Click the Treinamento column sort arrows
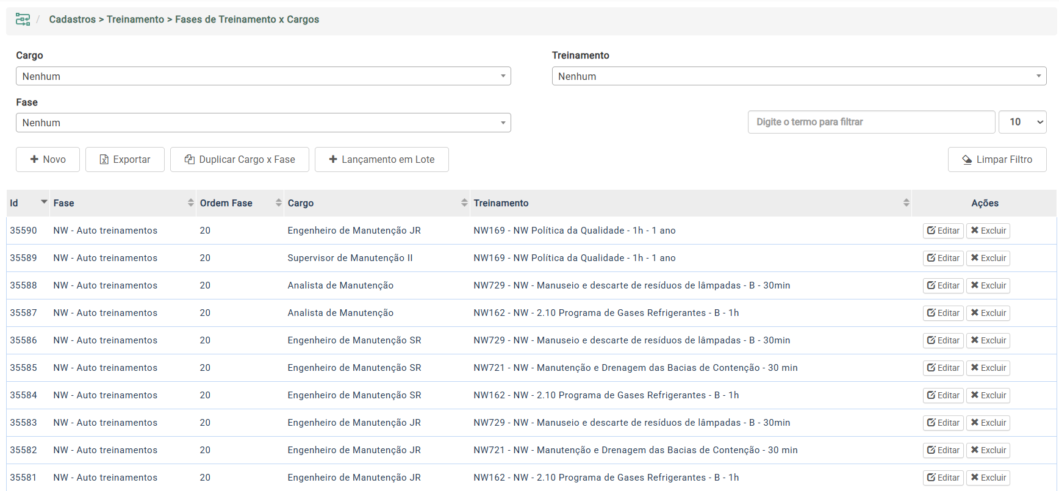This screenshot has height=491, width=1059. [906, 203]
